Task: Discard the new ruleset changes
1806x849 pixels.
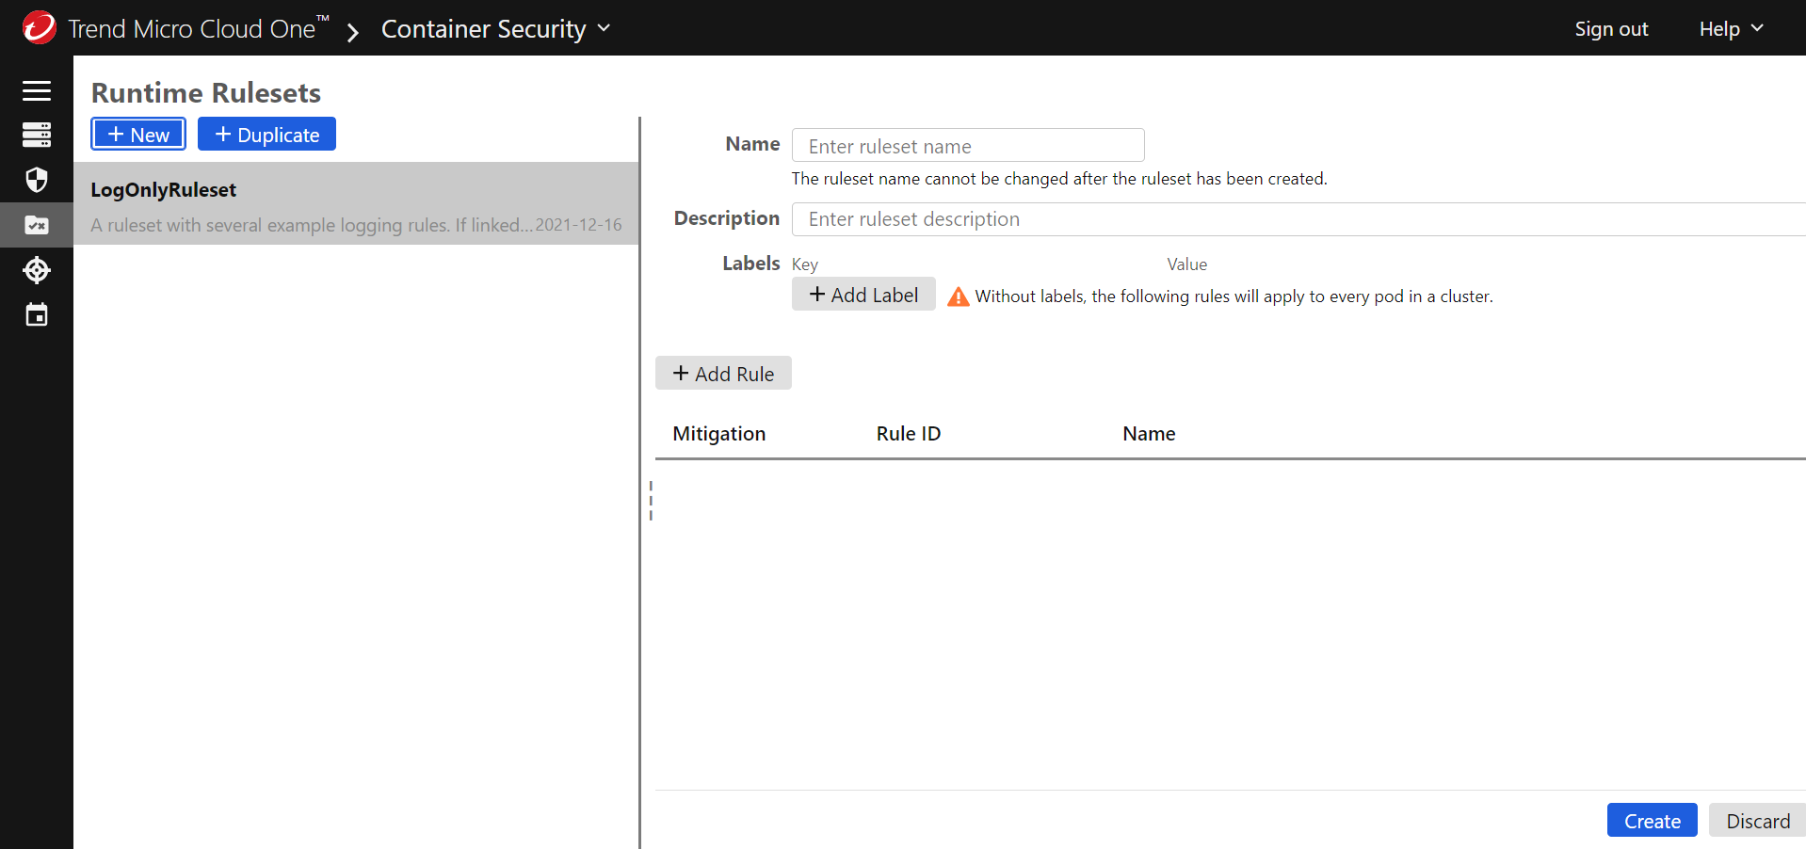Action: tap(1757, 821)
